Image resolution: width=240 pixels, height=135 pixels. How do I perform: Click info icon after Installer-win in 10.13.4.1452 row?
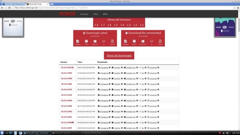click(x=137, y=112)
